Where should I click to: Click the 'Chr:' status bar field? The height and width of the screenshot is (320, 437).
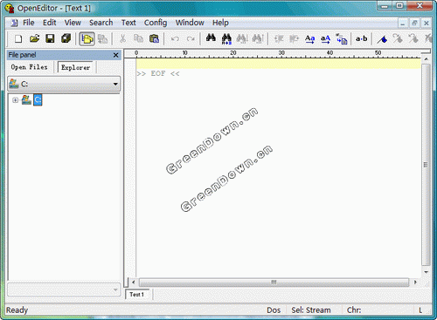(354, 310)
